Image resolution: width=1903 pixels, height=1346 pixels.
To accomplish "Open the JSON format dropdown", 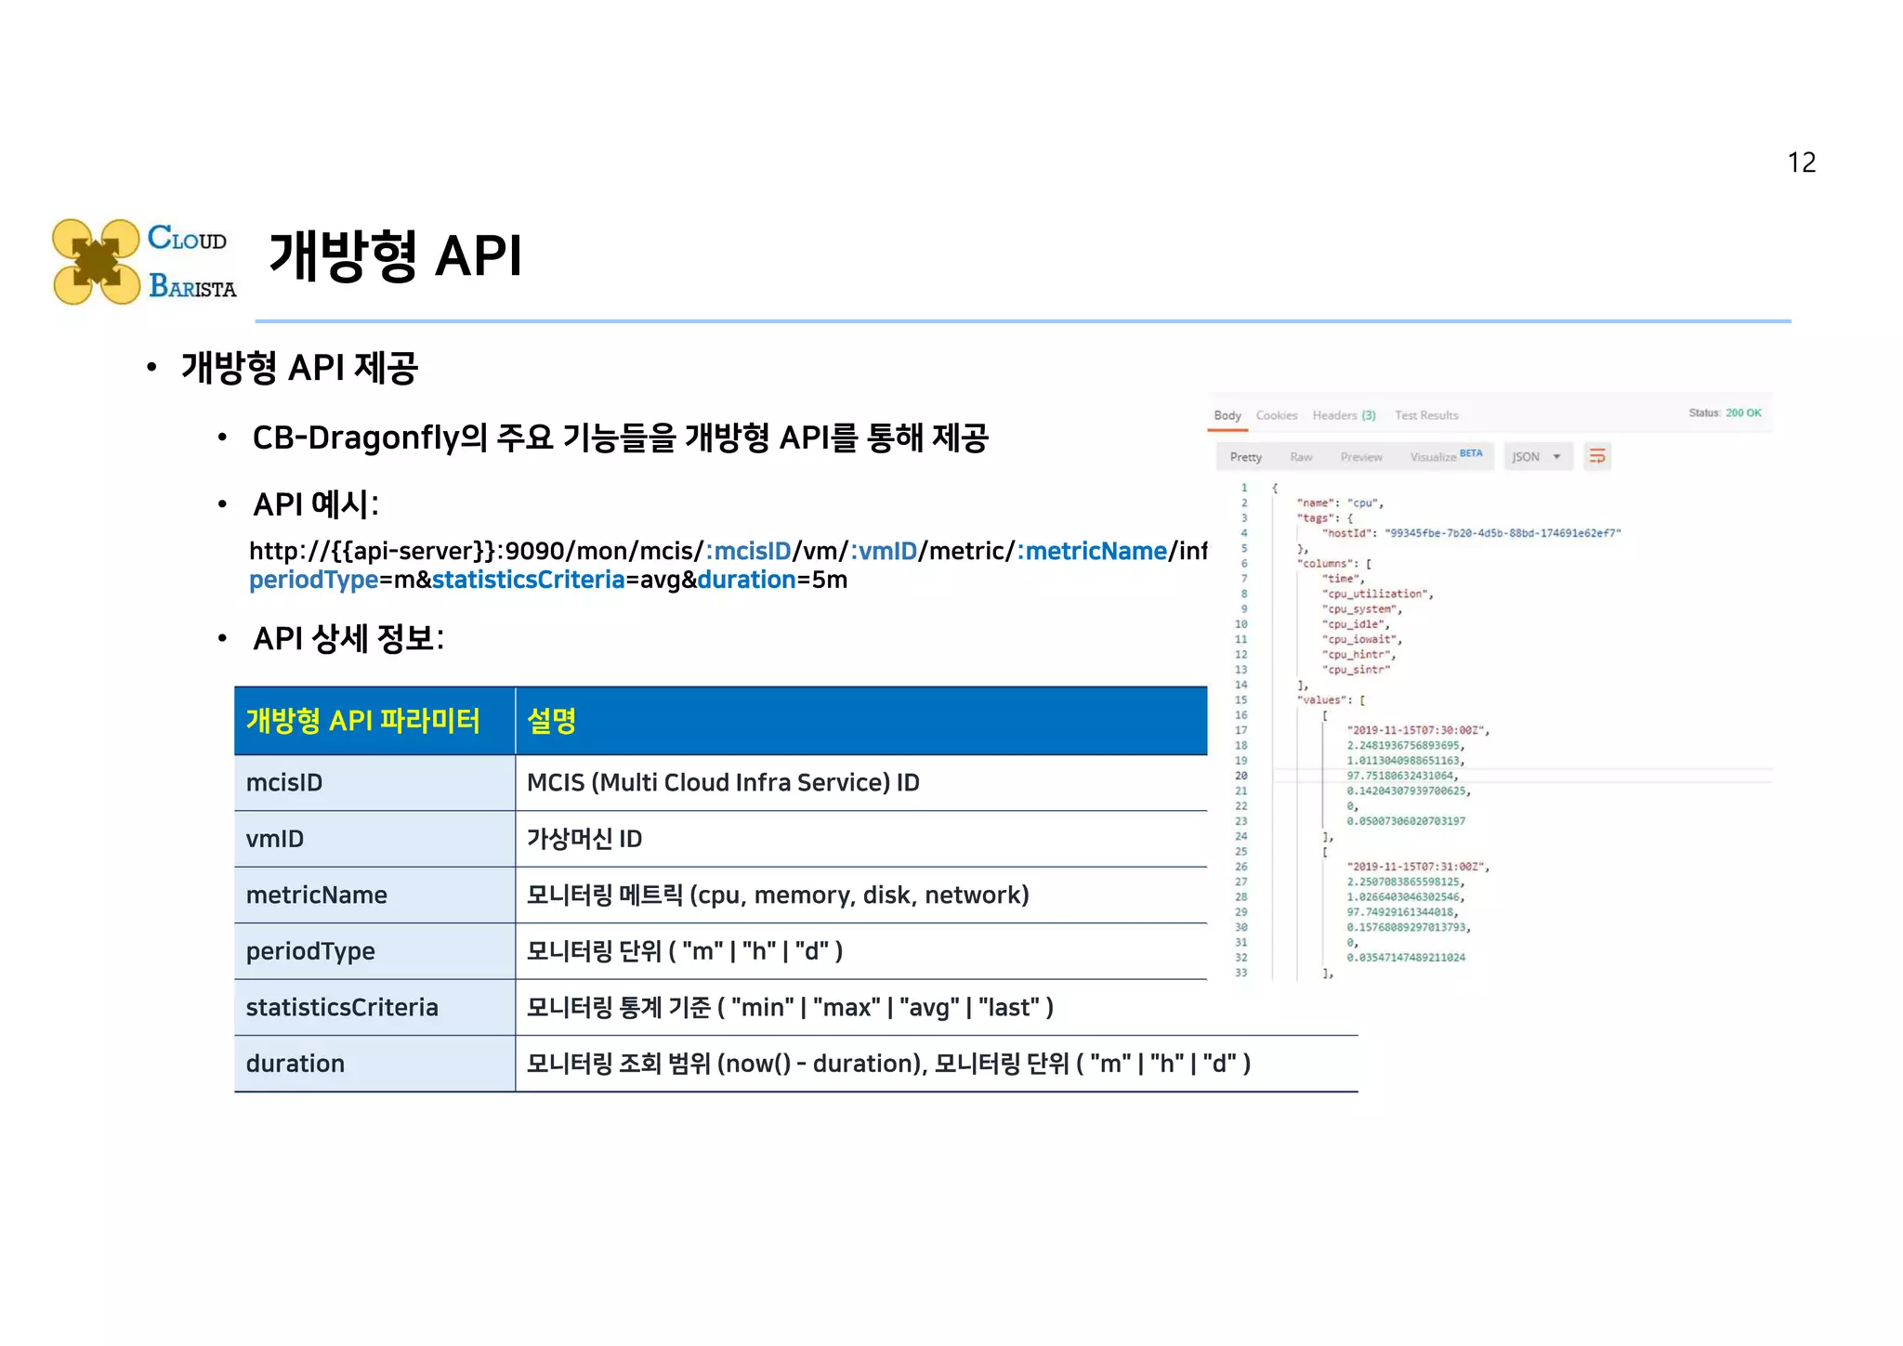I will [1537, 456].
